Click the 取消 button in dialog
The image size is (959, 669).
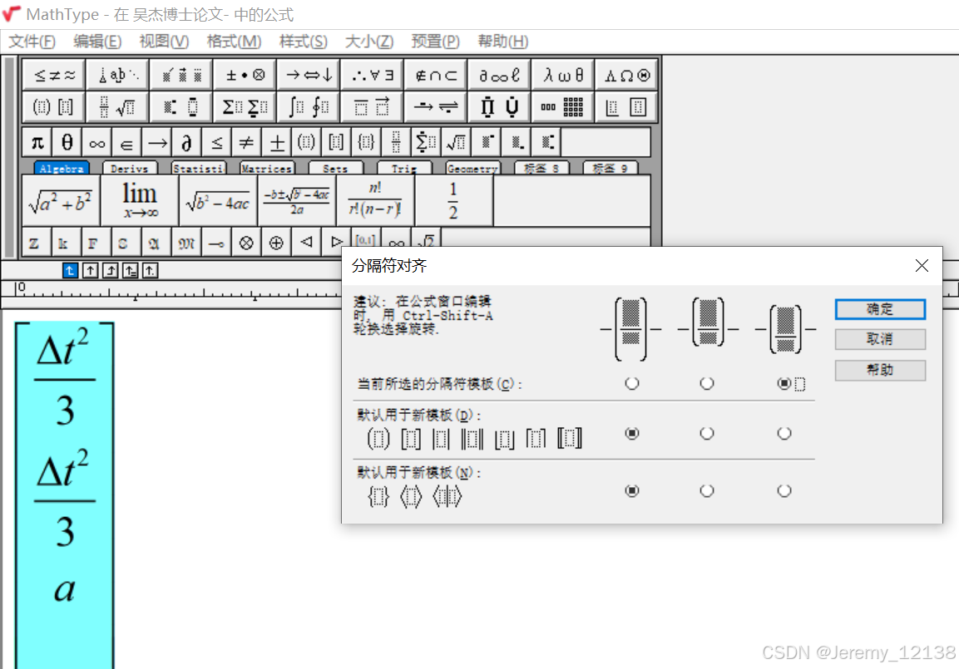880,339
